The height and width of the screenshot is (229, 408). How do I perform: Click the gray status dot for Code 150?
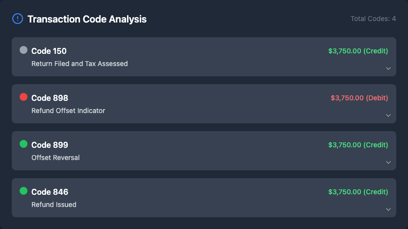(24, 50)
